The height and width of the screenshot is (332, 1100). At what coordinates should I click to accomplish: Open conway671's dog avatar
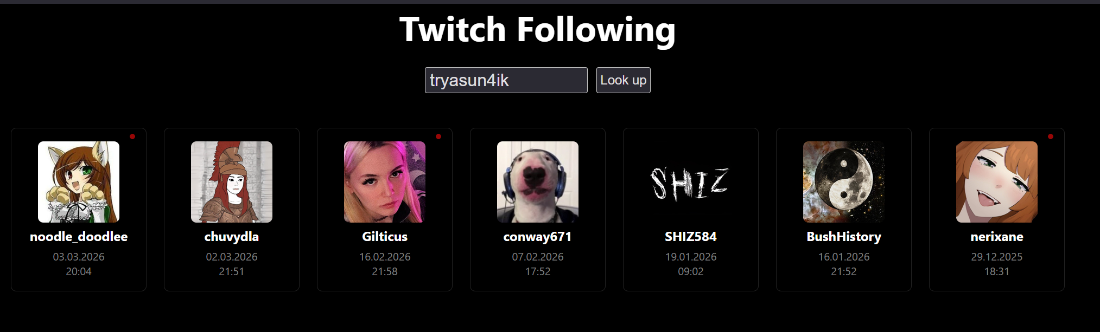click(538, 182)
